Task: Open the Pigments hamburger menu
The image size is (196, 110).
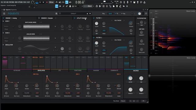Action: (x=4, y=13)
